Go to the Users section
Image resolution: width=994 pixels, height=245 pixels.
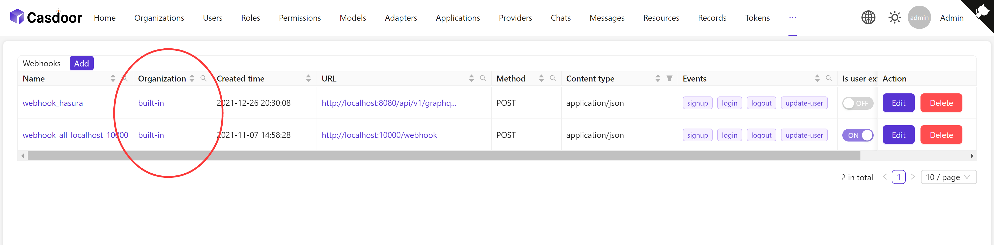point(212,17)
